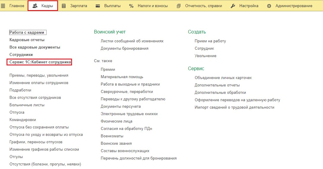
Task: Open Переводы к другому работодателю
Action: click(x=133, y=99)
